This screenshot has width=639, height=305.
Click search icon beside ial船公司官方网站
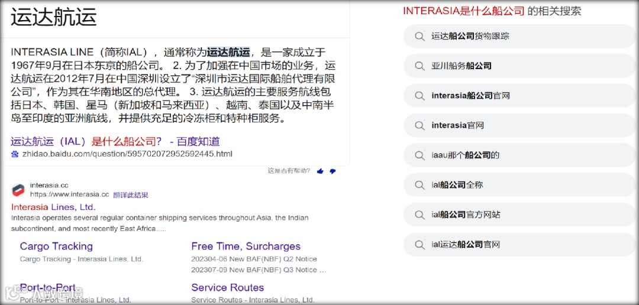pos(419,215)
